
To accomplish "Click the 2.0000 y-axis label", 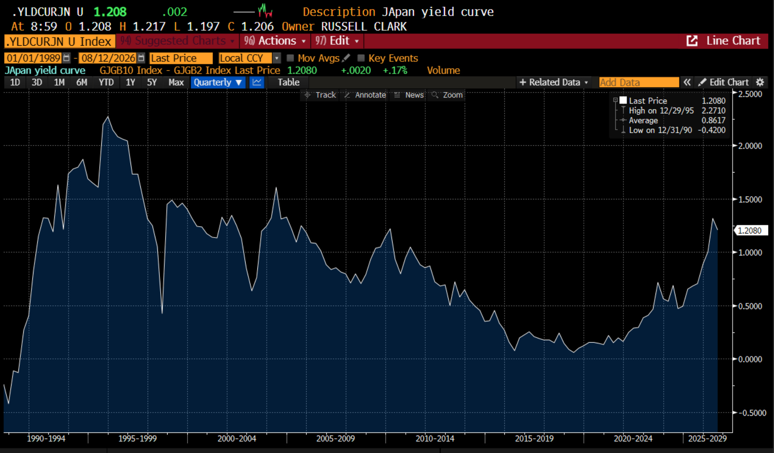I will click(x=750, y=146).
